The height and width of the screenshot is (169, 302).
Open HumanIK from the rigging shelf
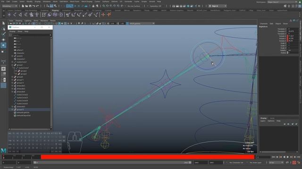[x=37, y=15]
